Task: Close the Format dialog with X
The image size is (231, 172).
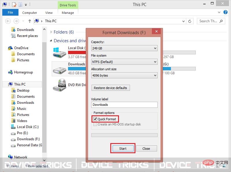Action: tap(157, 31)
